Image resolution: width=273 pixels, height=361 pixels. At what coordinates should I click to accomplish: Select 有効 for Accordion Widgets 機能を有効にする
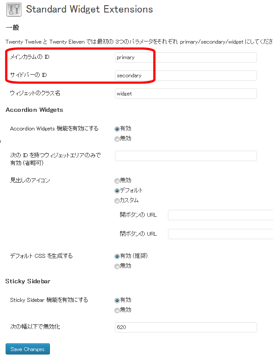(117, 129)
